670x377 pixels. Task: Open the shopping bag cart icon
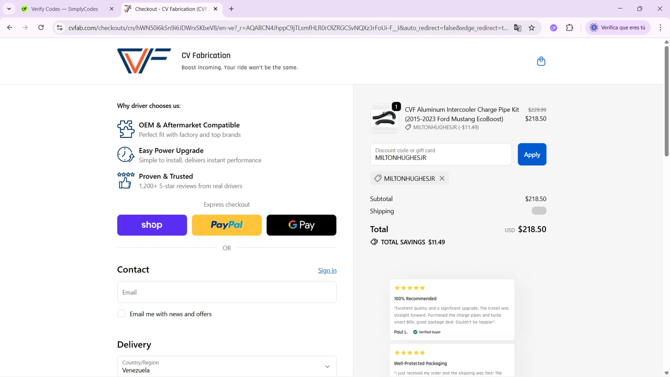pos(541,61)
